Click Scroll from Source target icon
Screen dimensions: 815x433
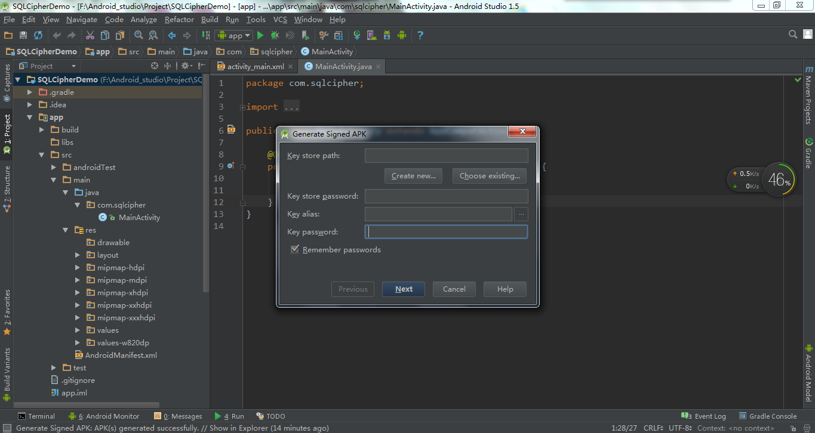tap(155, 66)
